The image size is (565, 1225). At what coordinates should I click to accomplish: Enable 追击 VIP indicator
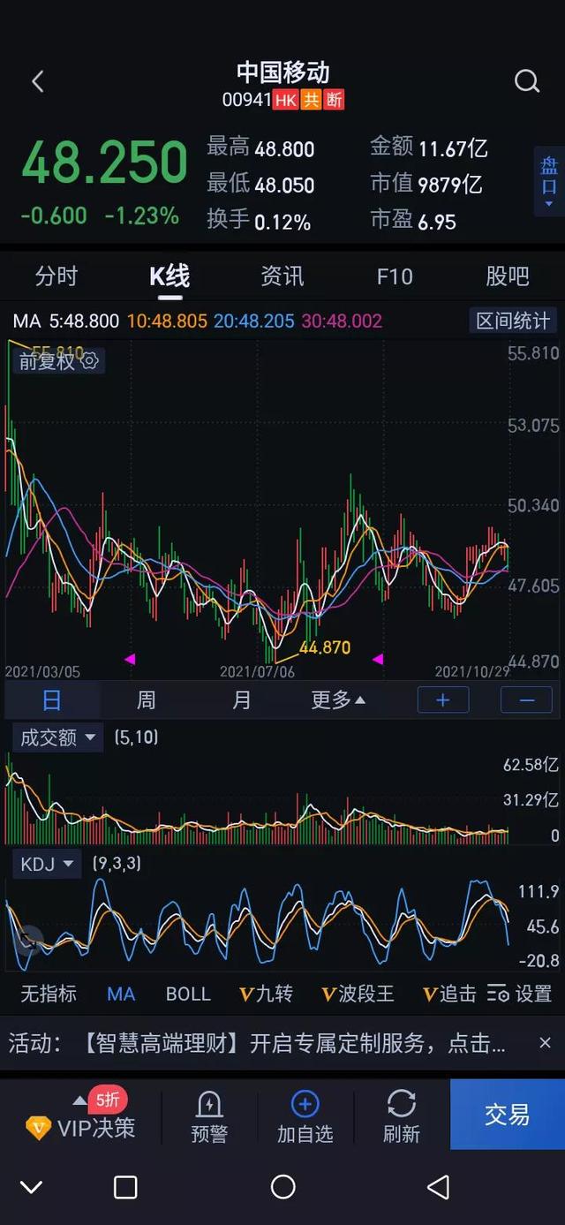click(x=449, y=994)
